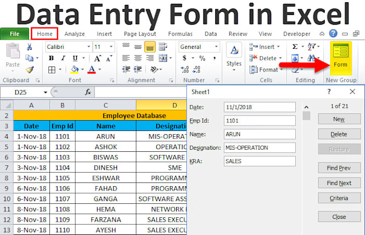Align text left
Screen dimensions: 365x235
coord(126,58)
